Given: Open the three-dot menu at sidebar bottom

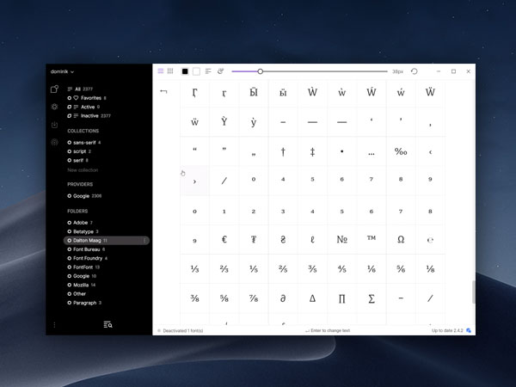Looking at the screenshot, I should (54, 325).
